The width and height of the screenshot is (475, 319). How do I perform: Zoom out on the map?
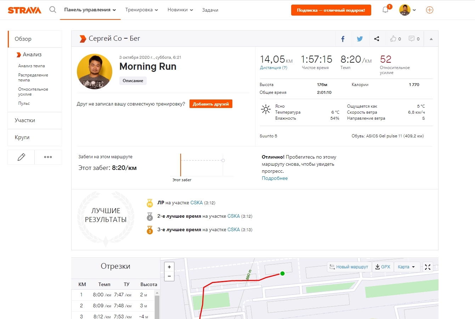(169, 276)
